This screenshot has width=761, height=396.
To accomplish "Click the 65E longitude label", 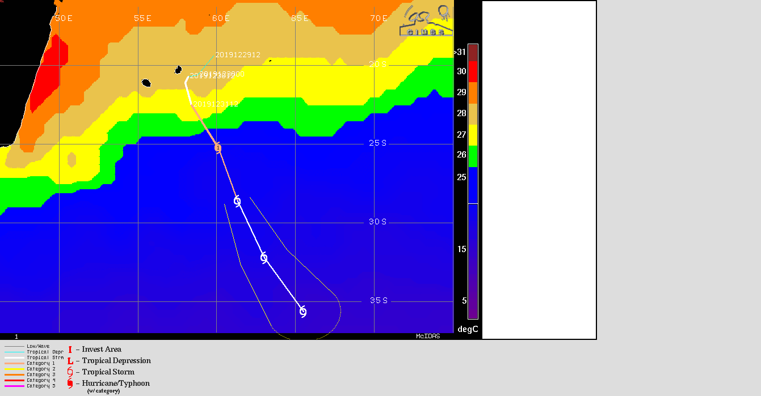I will (300, 18).
